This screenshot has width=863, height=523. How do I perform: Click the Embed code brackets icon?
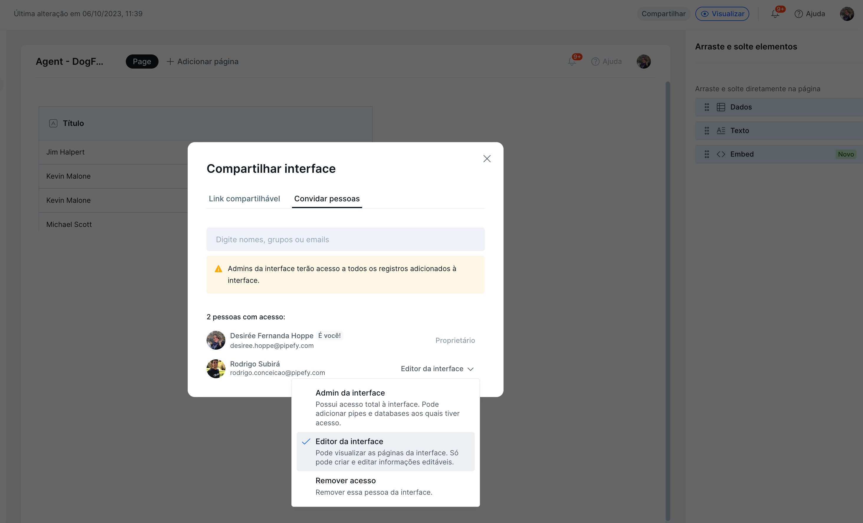coord(721,154)
